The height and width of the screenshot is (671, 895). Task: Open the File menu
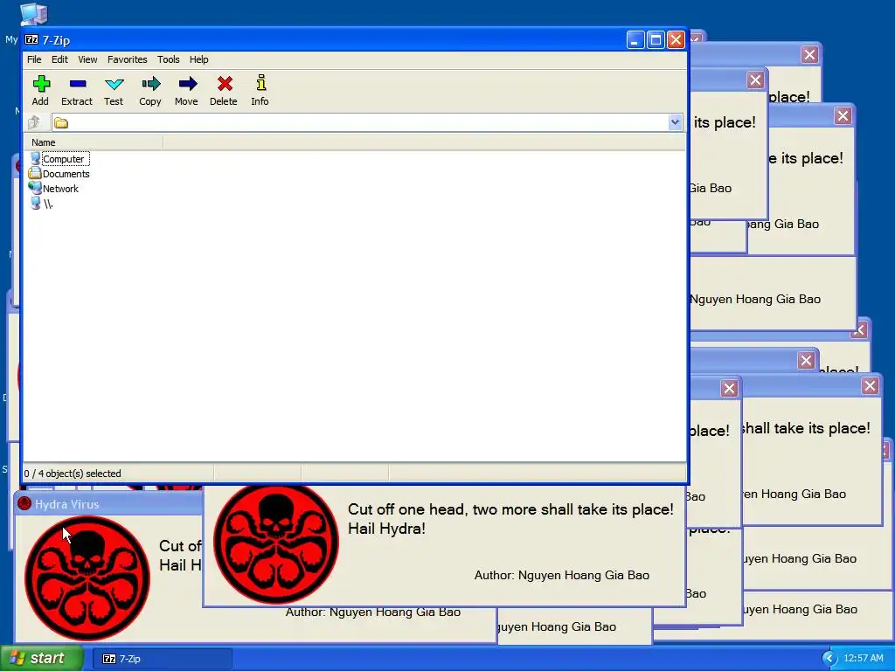click(34, 59)
